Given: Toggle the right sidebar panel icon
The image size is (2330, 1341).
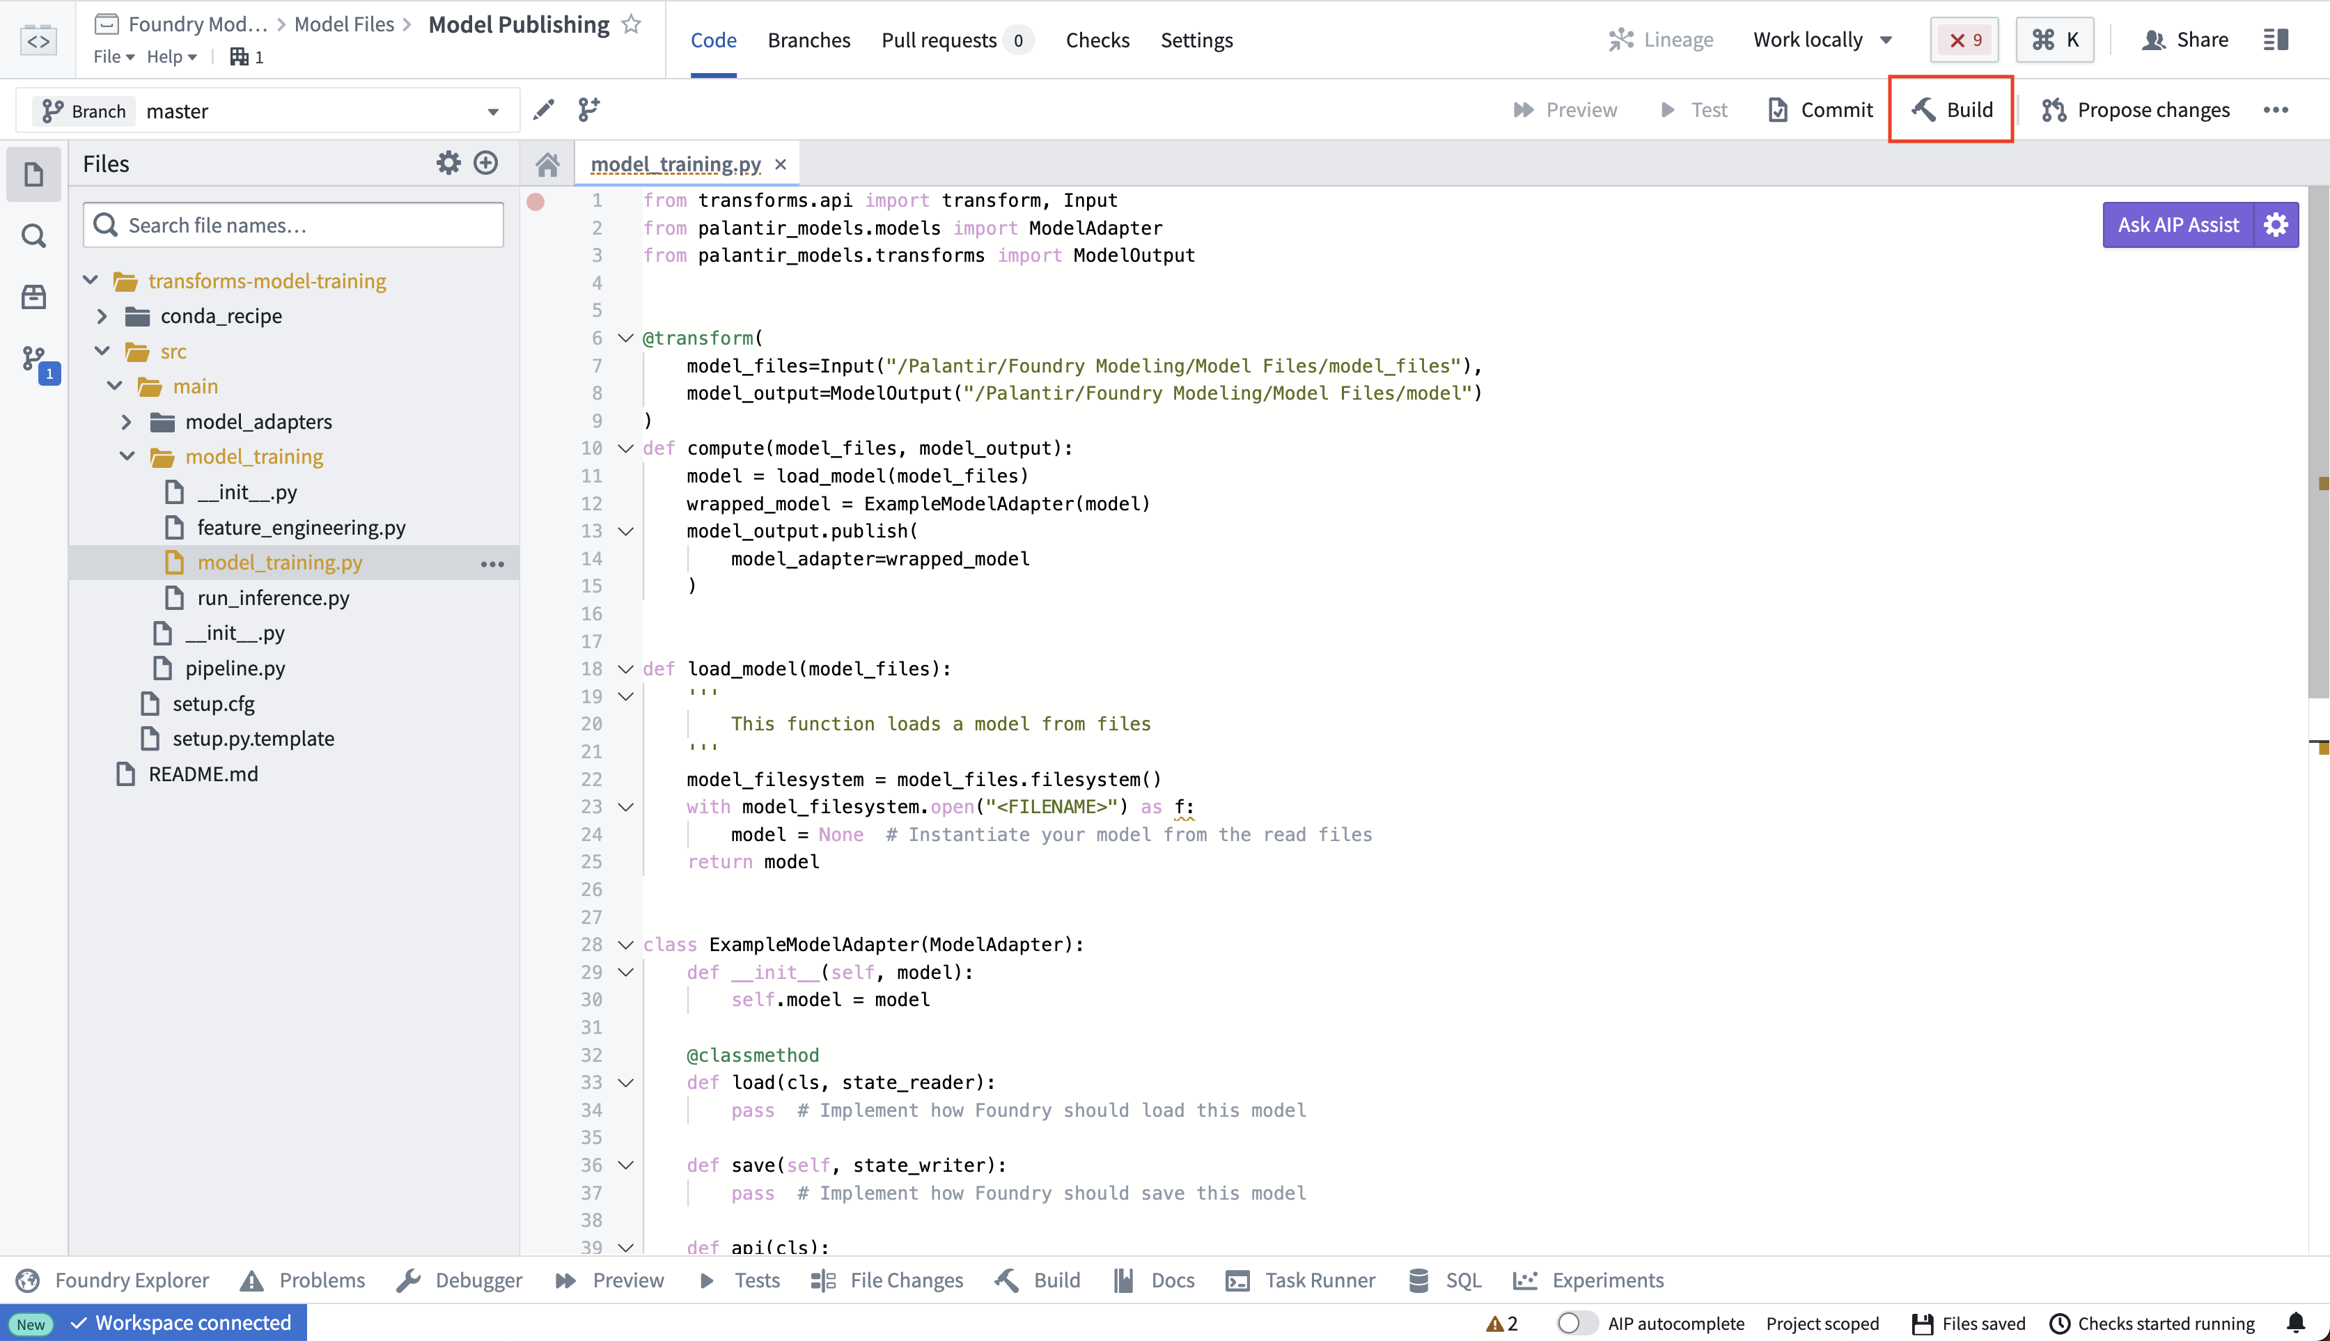Looking at the screenshot, I should [x=2276, y=40].
